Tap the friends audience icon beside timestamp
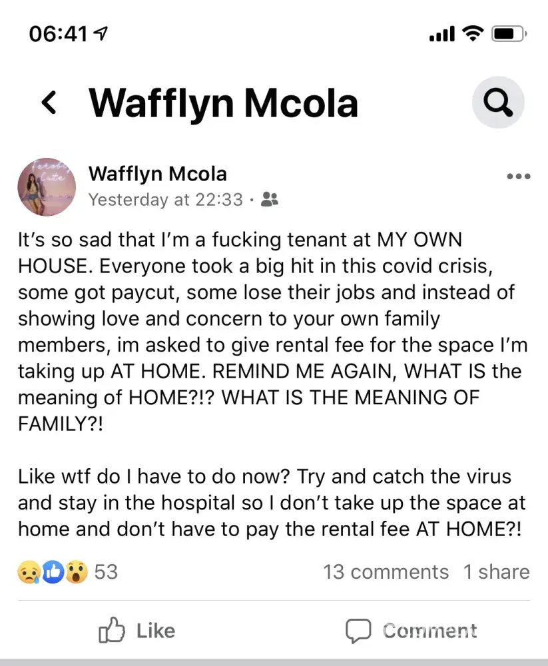This screenshot has width=548, height=666. pos(269,198)
